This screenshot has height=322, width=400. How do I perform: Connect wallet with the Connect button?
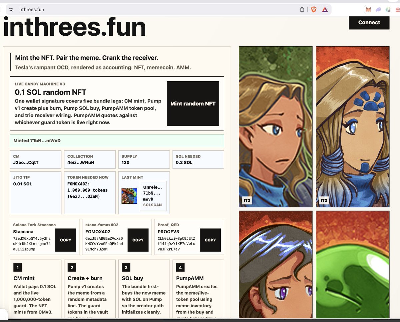369,22
